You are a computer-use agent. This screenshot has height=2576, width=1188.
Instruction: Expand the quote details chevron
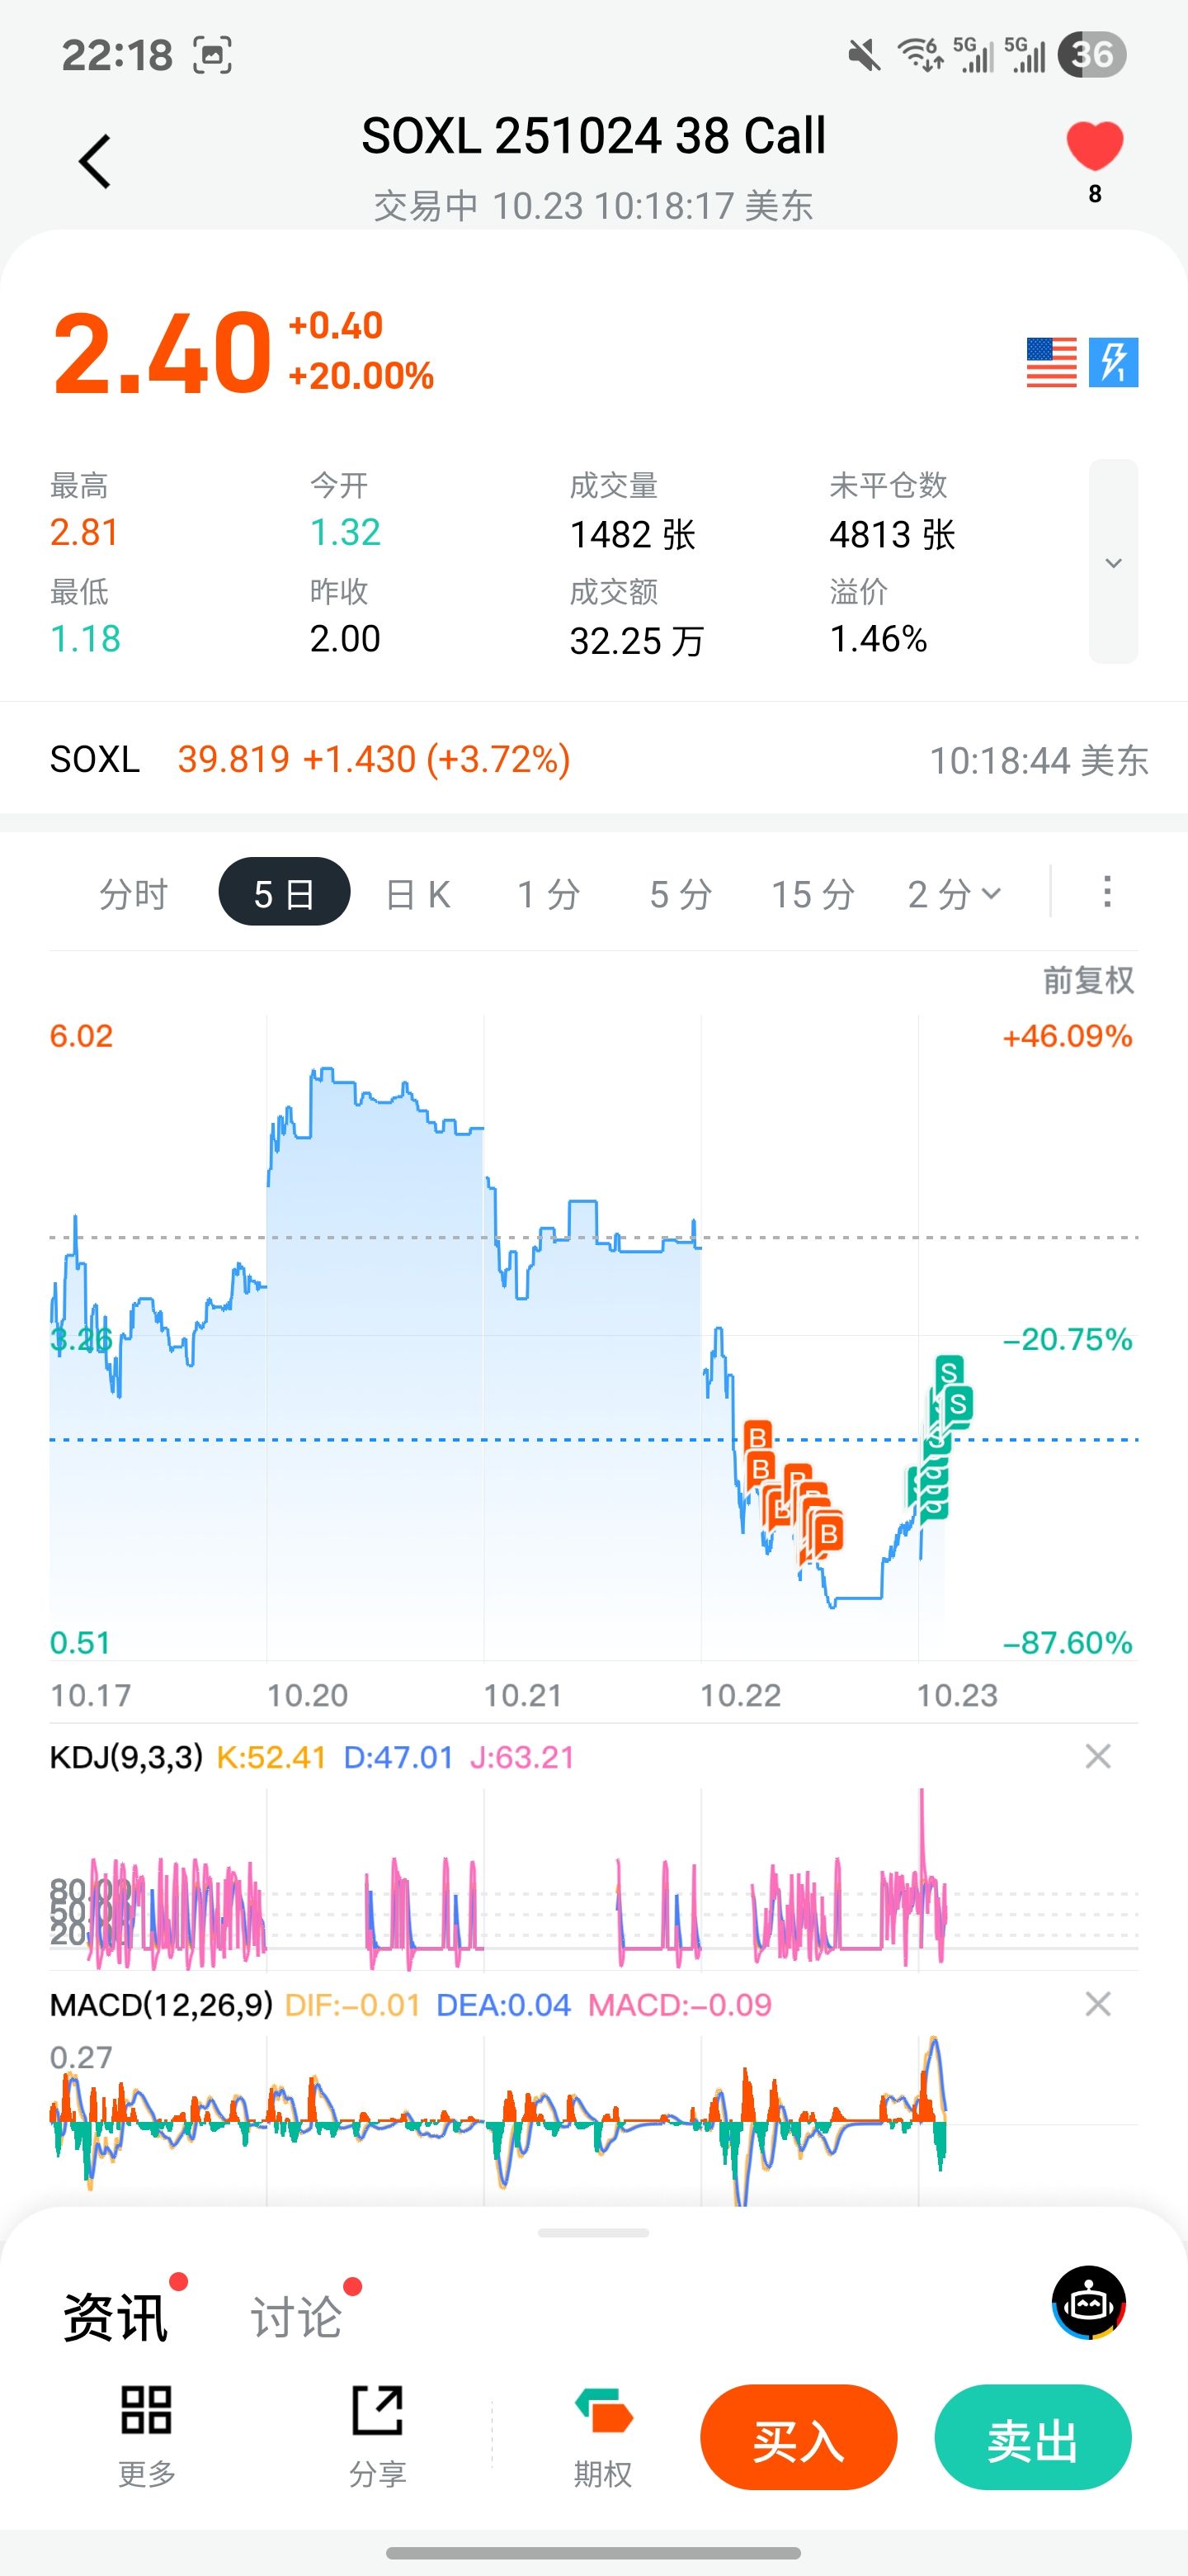[1113, 562]
